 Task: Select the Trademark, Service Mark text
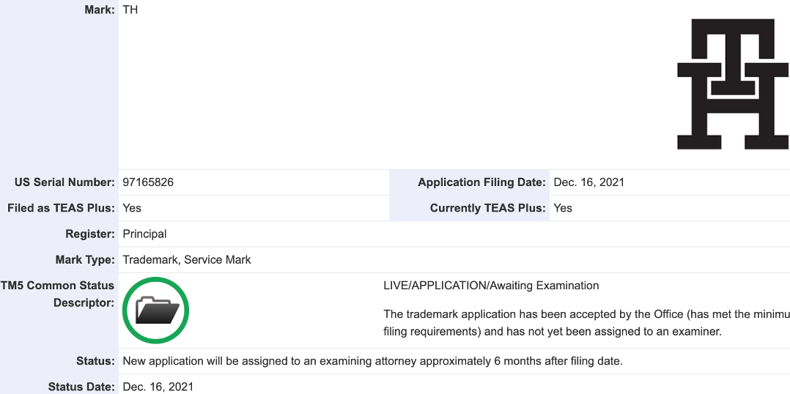pos(187,260)
